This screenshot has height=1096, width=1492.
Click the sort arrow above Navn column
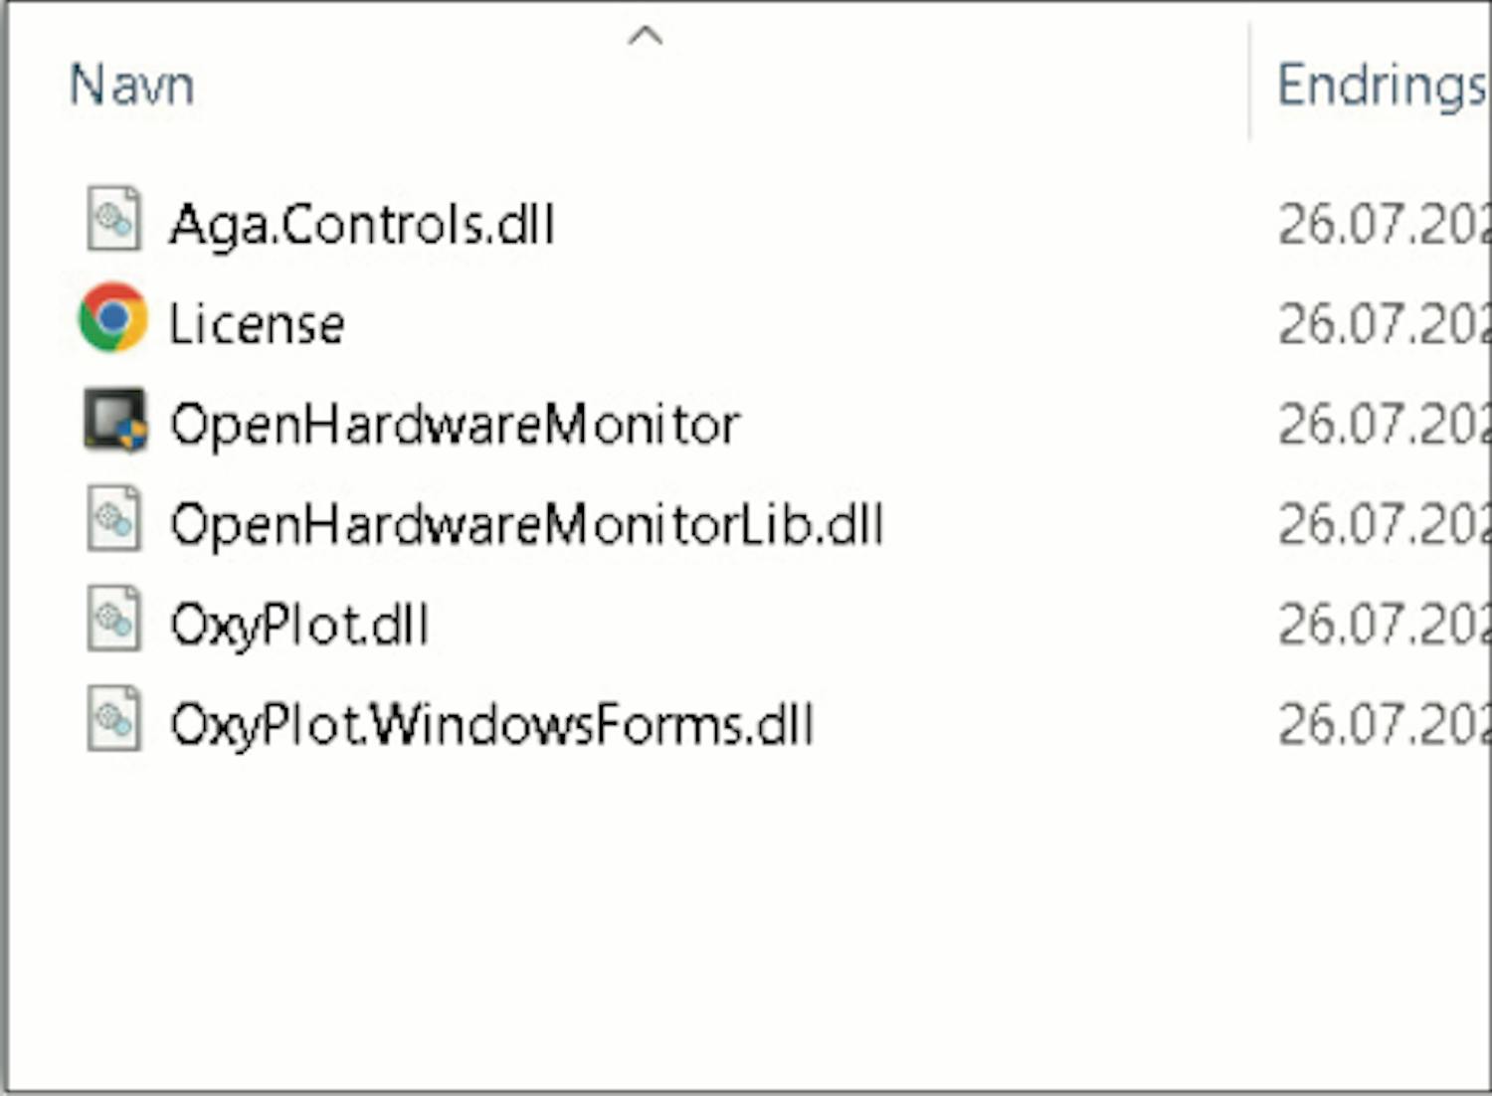(x=646, y=37)
